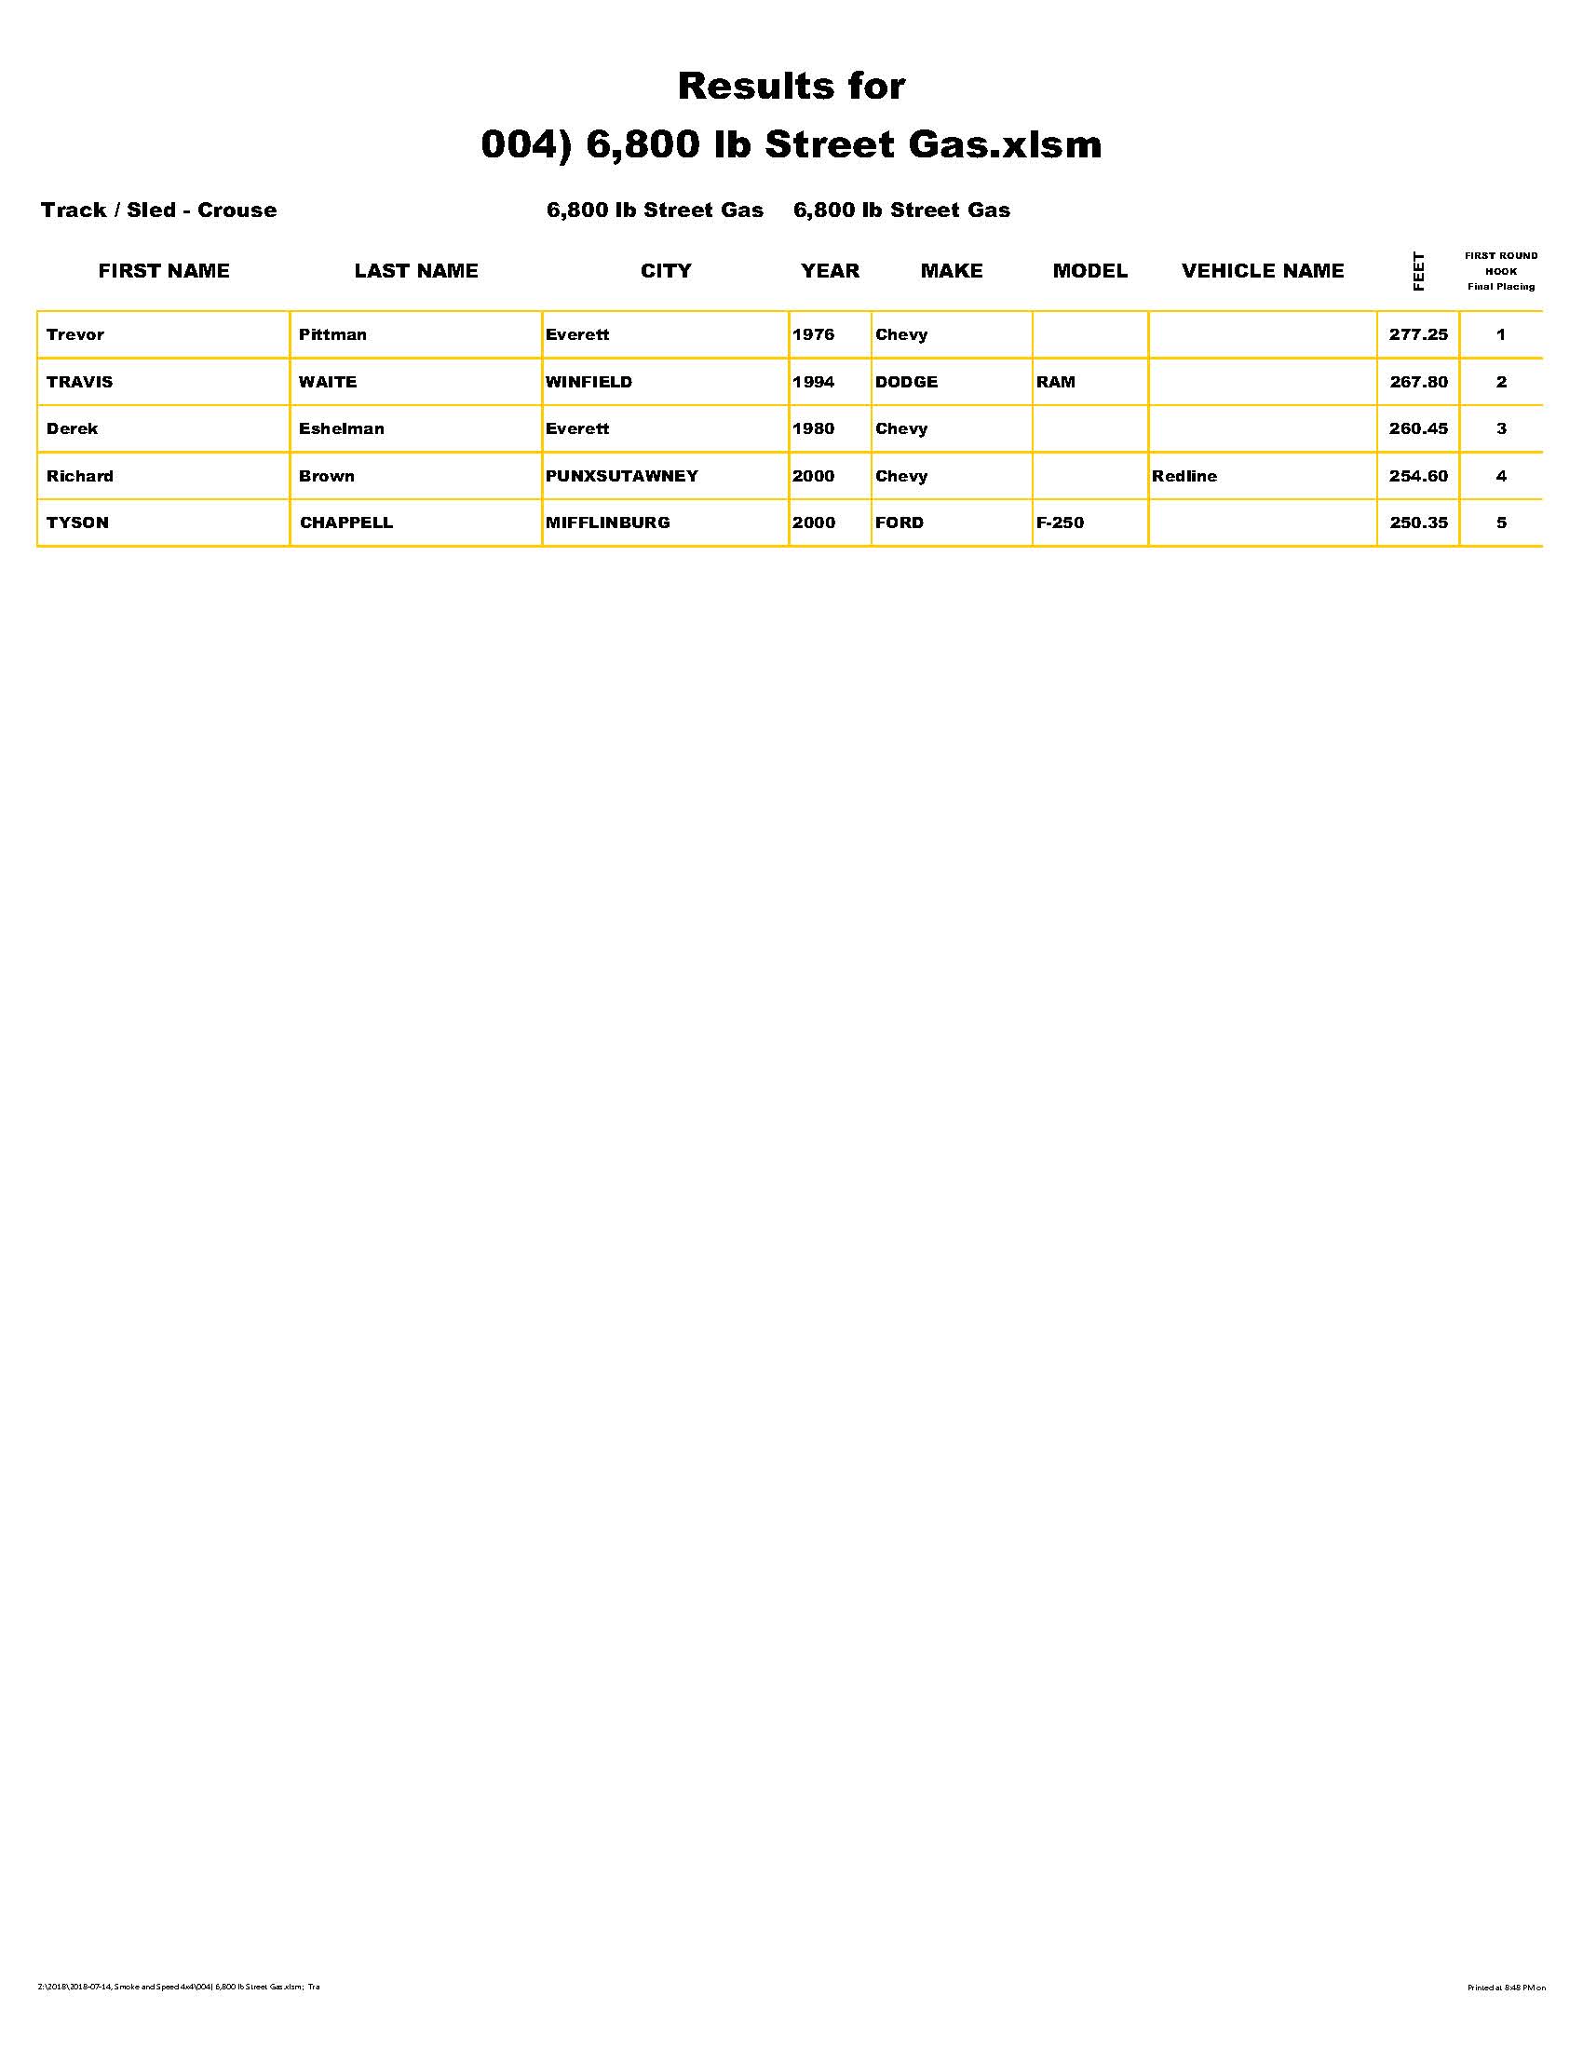
Task: Click the rotated FEET column header
Action: tap(1418, 271)
